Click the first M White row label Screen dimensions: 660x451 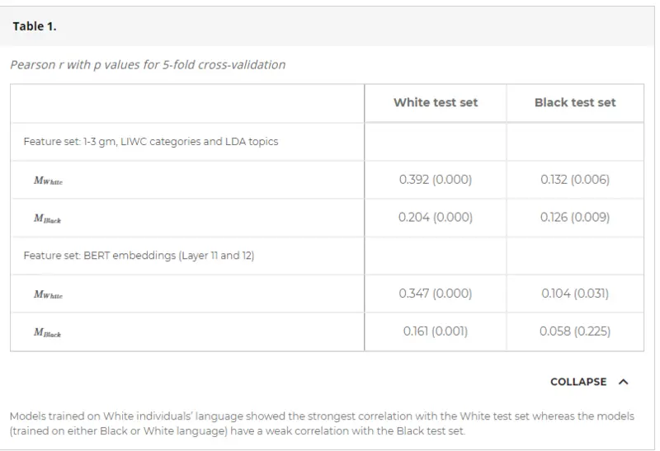(48, 181)
